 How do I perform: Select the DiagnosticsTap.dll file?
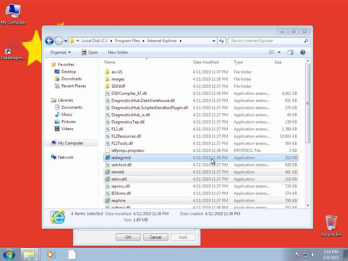pos(201,122)
